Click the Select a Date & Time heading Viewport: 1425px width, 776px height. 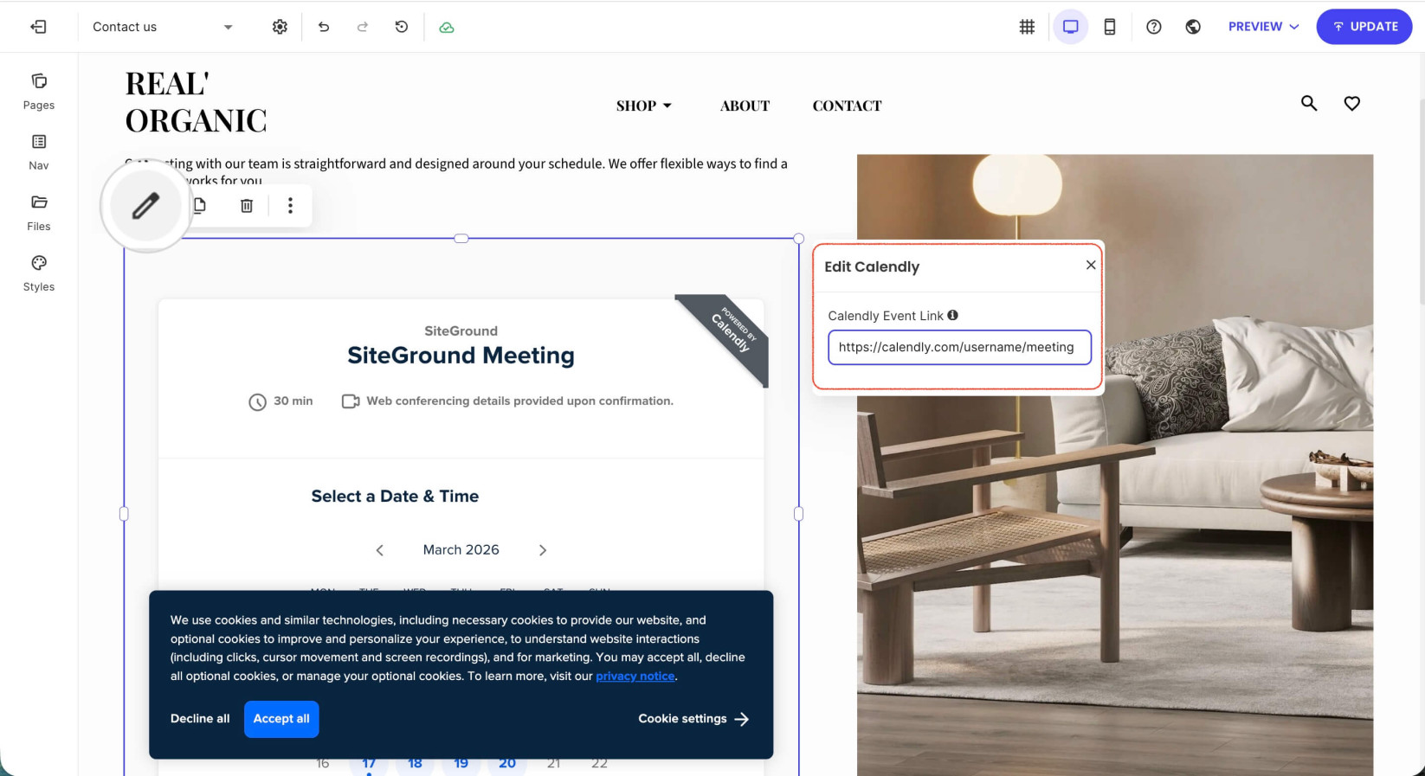pyautogui.click(x=395, y=497)
